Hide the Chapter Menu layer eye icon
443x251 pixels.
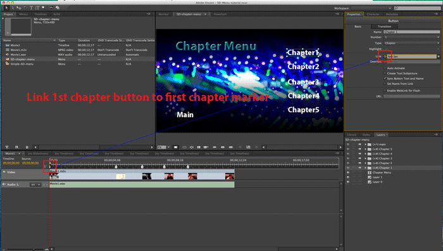click(x=348, y=172)
